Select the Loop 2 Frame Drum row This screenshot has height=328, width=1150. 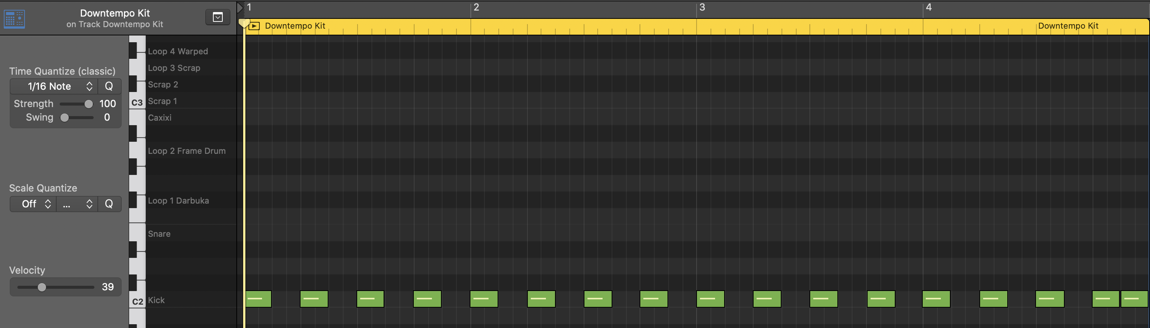tap(191, 151)
